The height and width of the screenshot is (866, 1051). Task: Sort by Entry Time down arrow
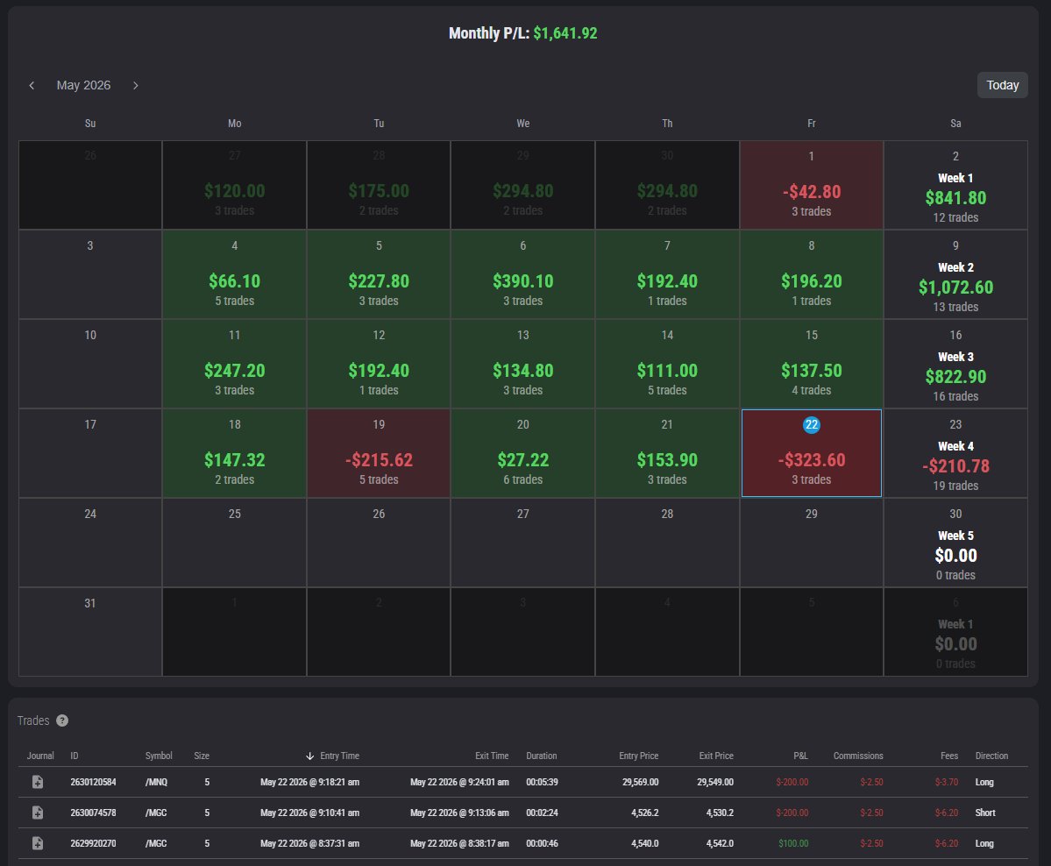click(x=309, y=756)
